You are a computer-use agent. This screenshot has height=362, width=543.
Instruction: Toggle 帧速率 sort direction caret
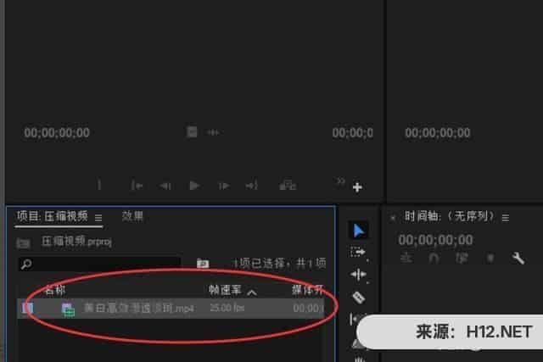tap(252, 292)
